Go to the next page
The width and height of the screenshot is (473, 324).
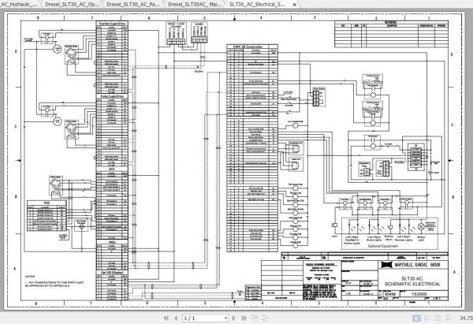[x=233, y=318]
